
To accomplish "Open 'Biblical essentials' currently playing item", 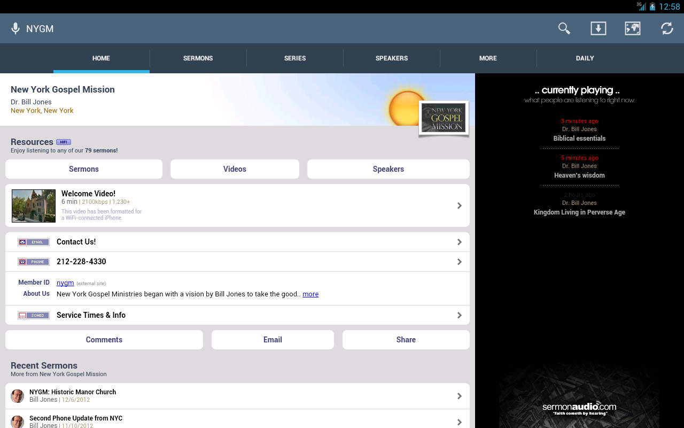I will [579, 139].
